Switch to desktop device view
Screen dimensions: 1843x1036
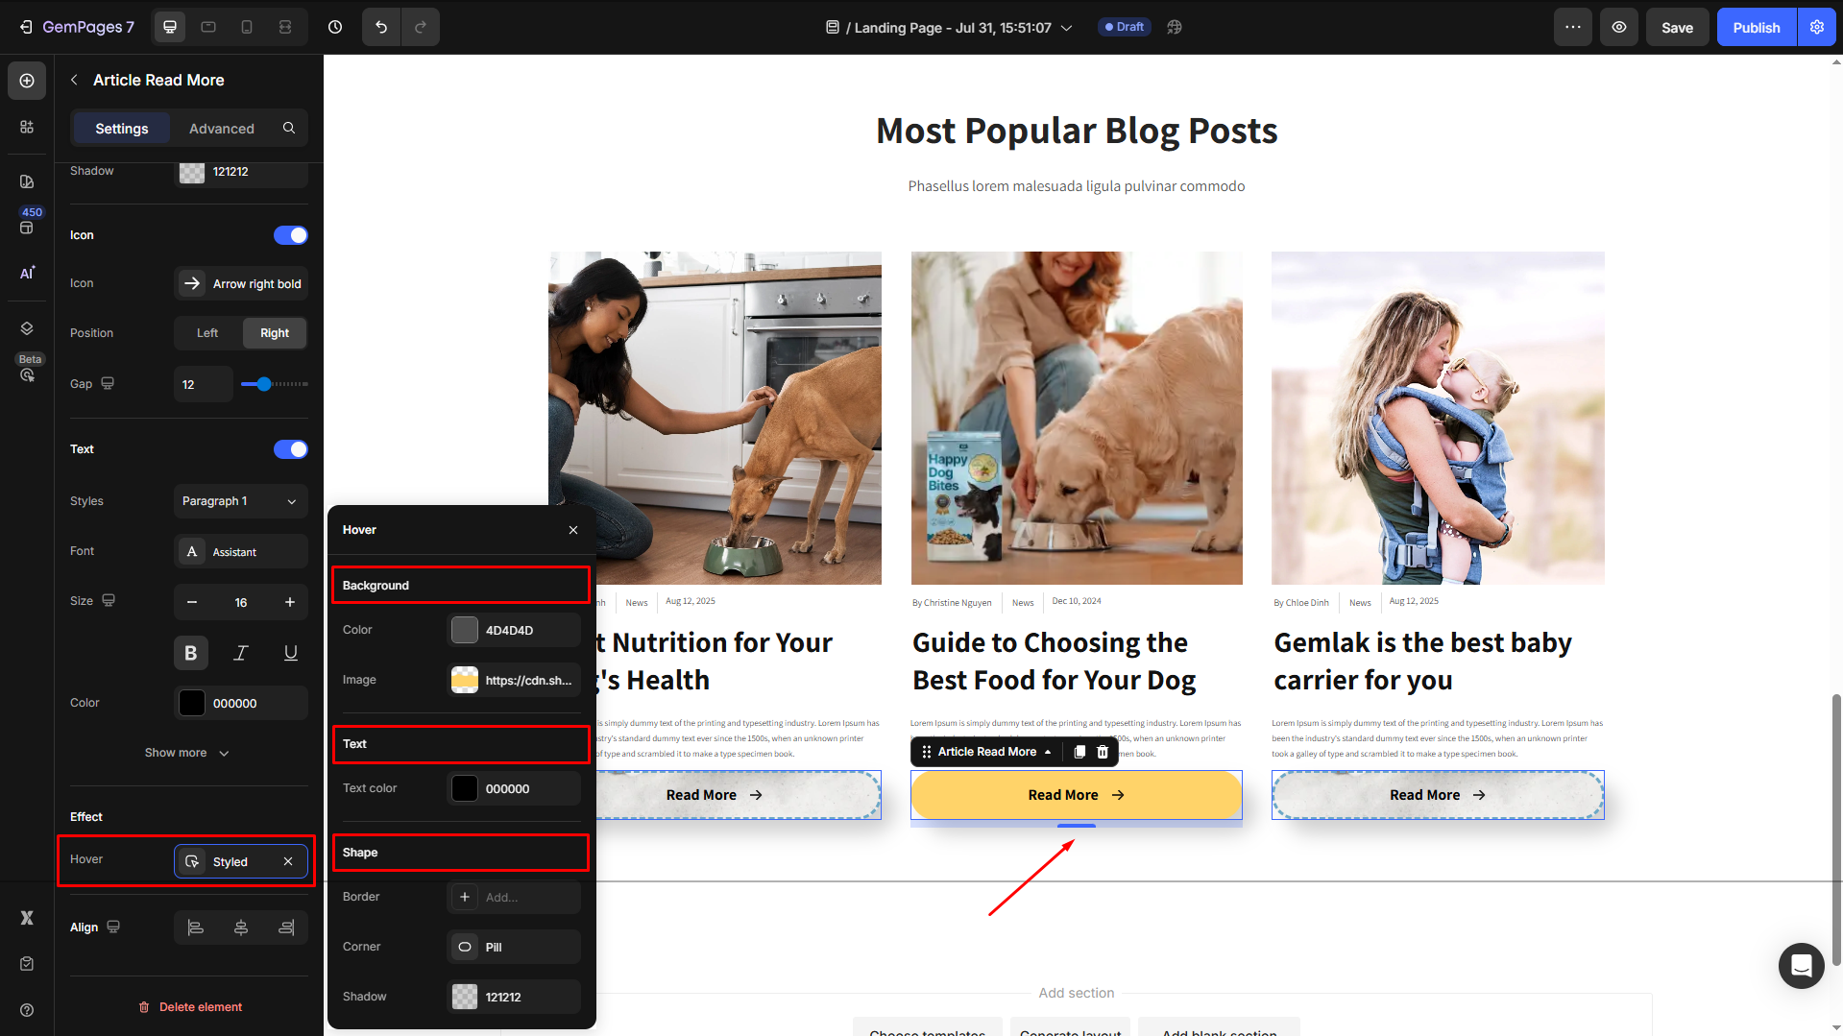coord(170,27)
